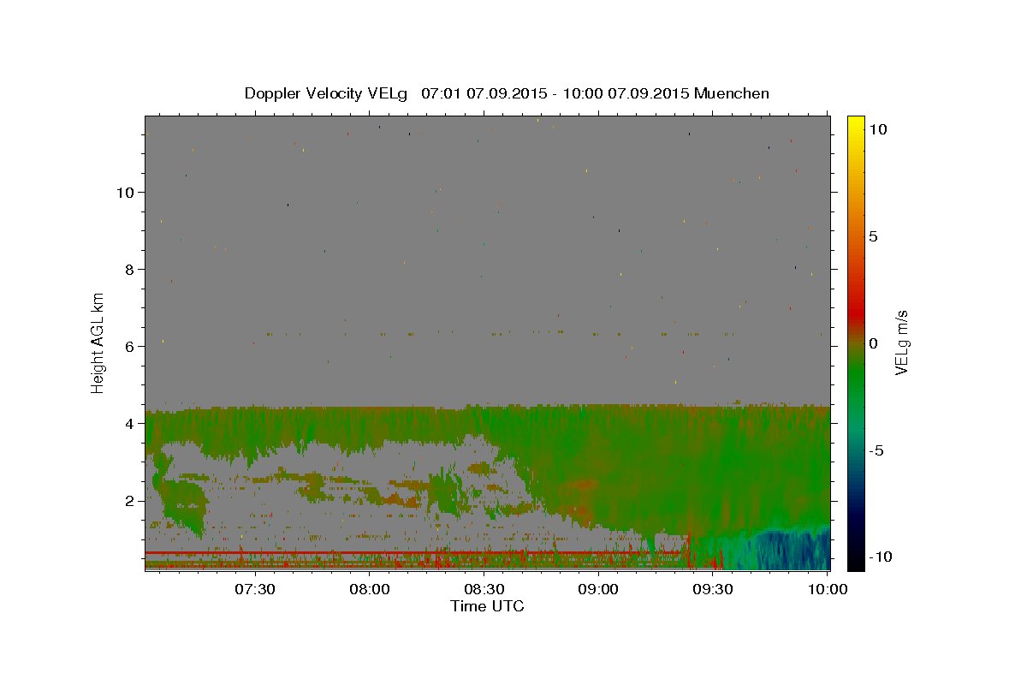This screenshot has width=1027, height=685.
Task: Click the plot title 'Doppler Velocity VELg'
Action: pyautogui.click(x=327, y=93)
